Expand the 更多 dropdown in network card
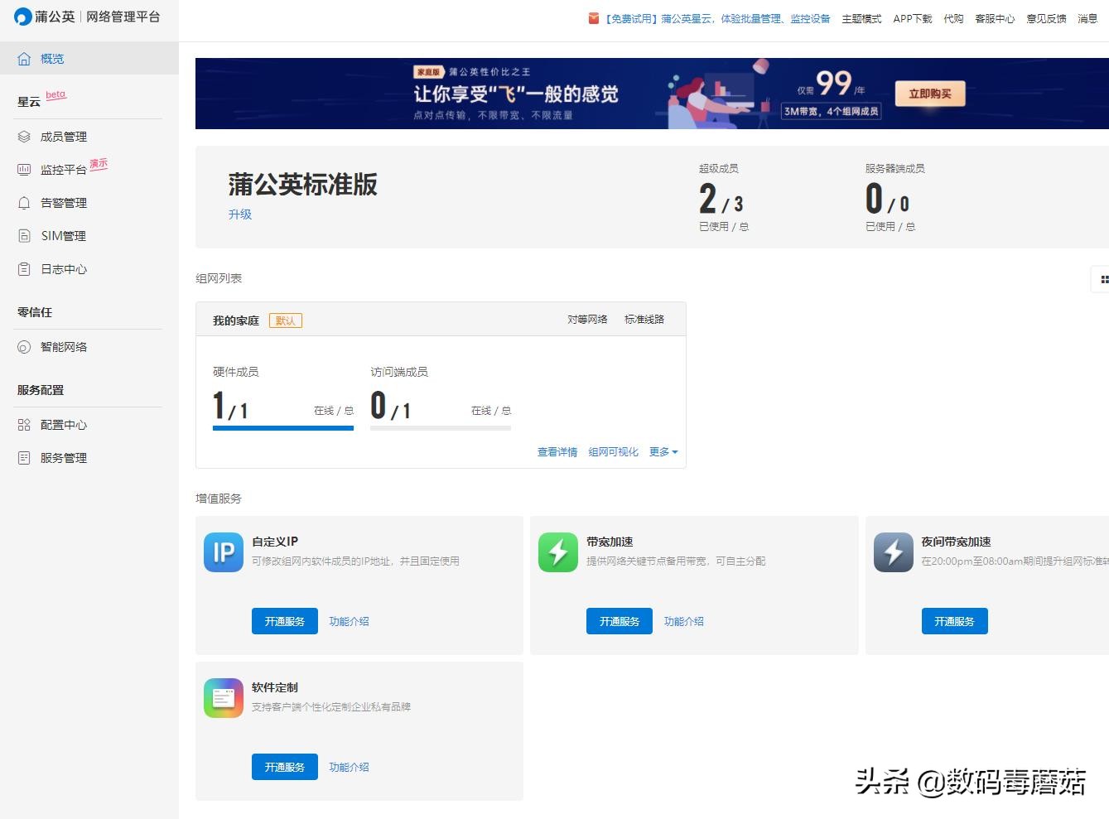This screenshot has width=1109, height=819. pos(662,451)
